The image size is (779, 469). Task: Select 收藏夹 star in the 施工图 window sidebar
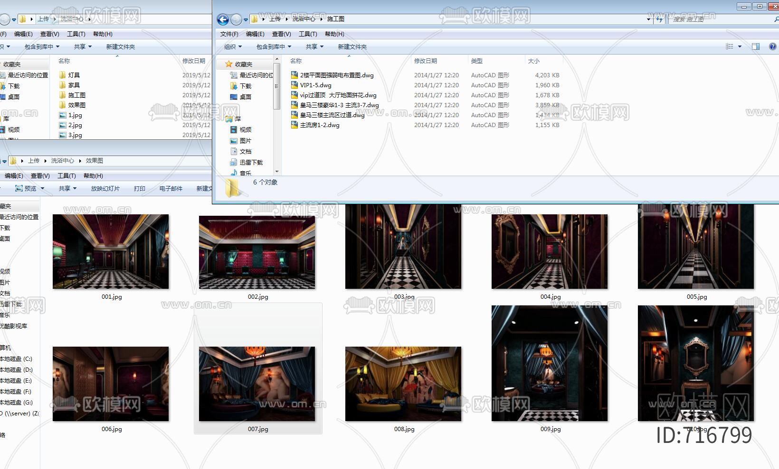coord(229,64)
